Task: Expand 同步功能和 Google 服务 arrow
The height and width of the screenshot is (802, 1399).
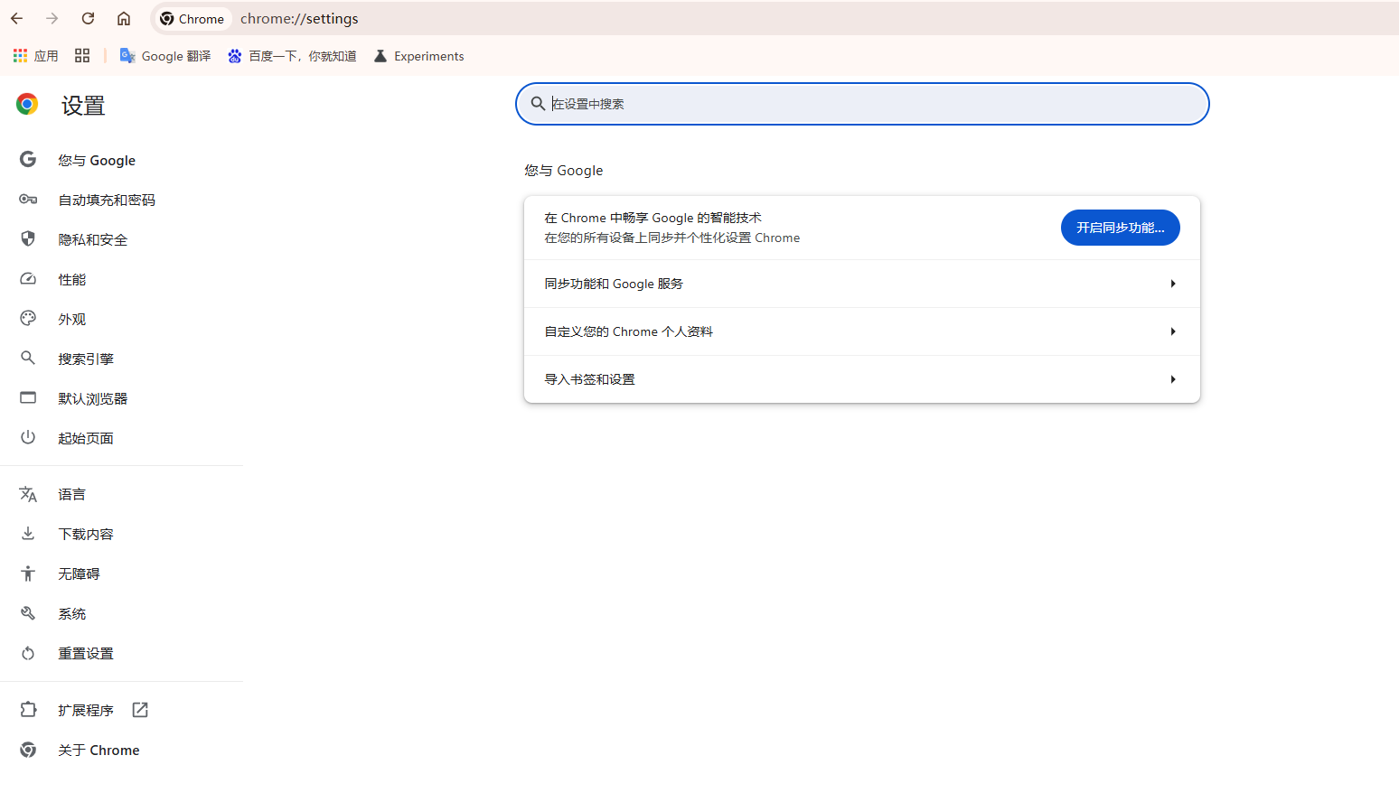Action: [x=1173, y=284]
